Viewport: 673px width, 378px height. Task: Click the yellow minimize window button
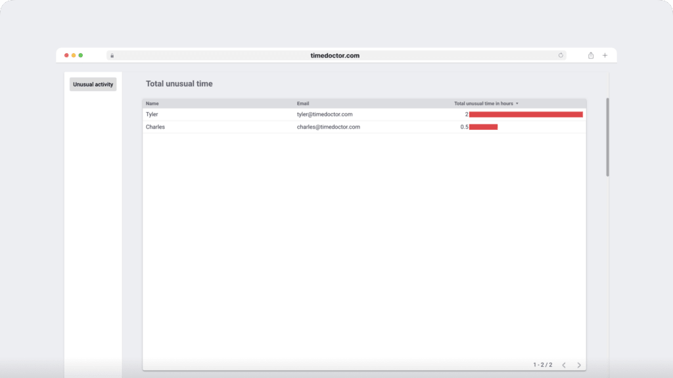click(74, 55)
